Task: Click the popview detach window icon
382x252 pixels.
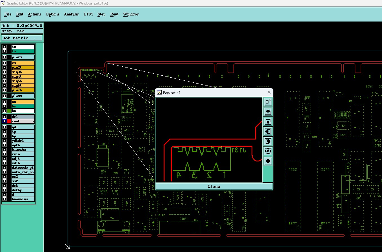Action: 268,102
